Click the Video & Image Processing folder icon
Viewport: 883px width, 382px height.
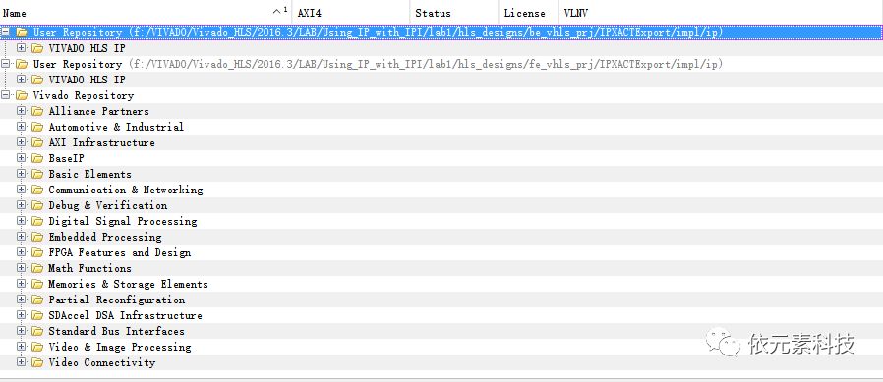coord(37,347)
